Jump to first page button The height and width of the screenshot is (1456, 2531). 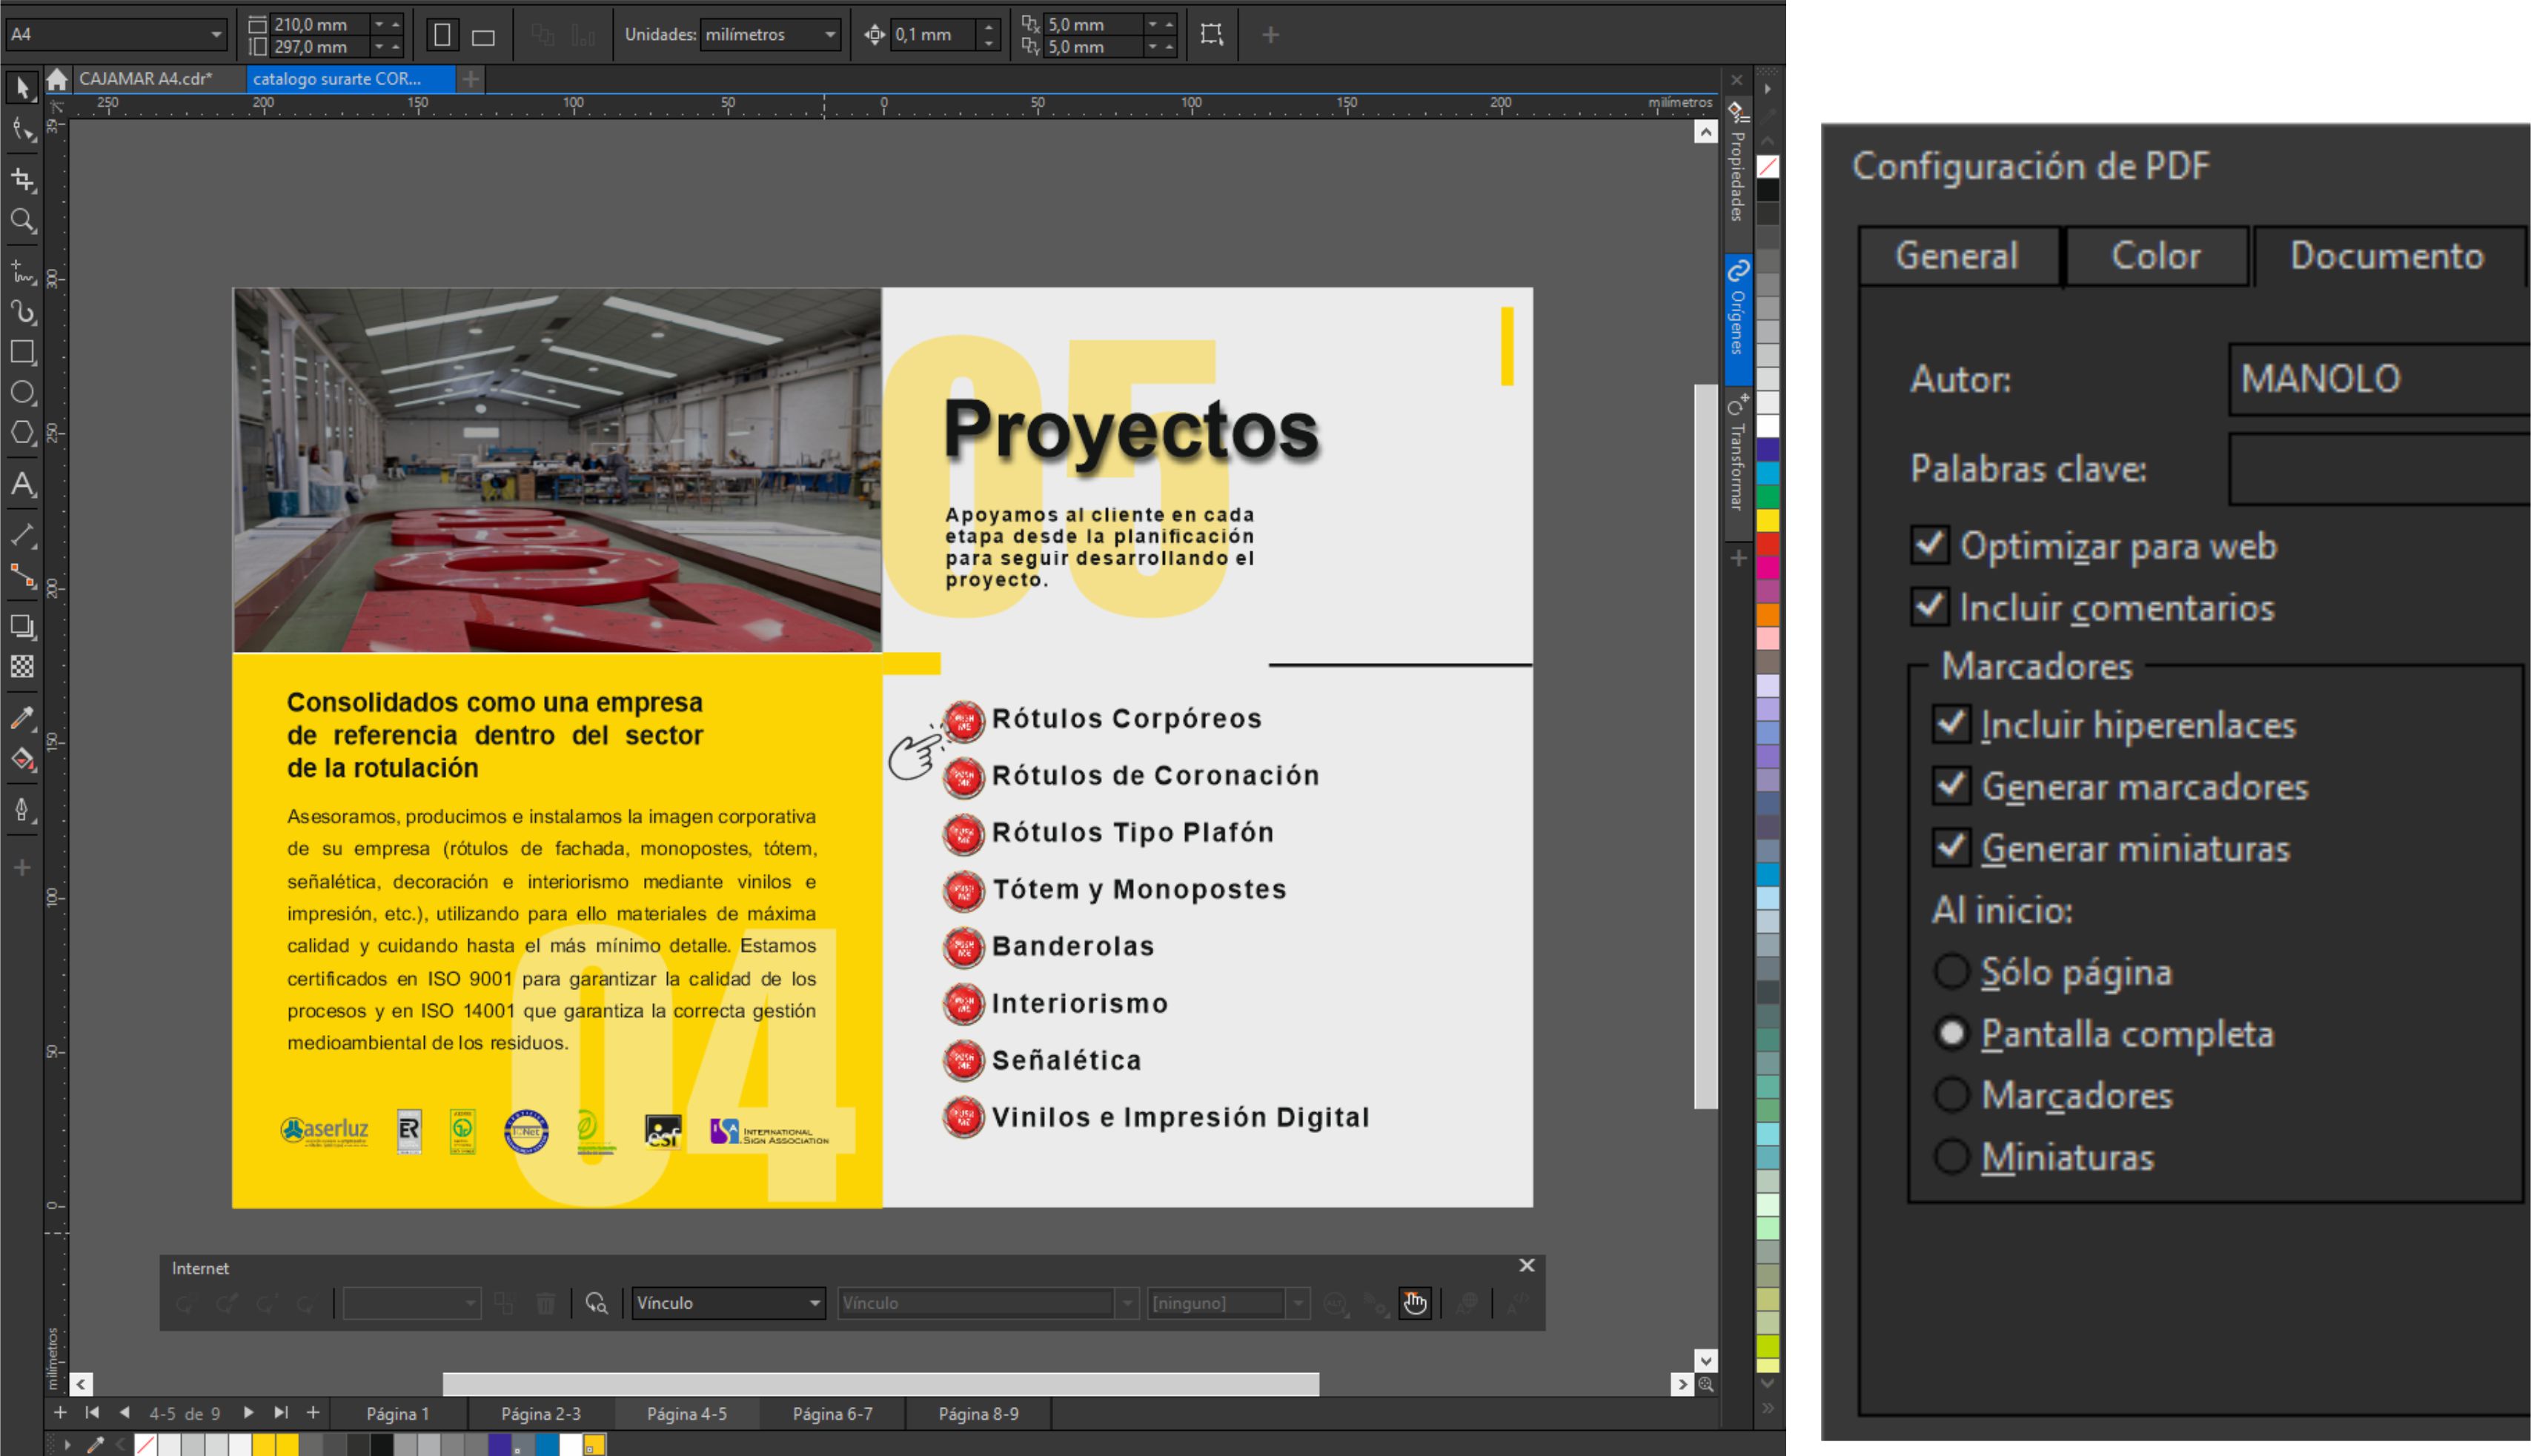click(92, 1413)
